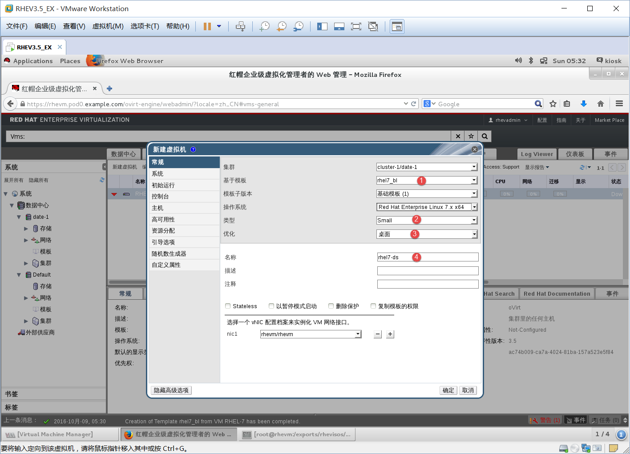The width and height of the screenshot is (630, 454).
Task: Send Ctrl+Alt+Del via VMware toolbar icon
Action: (x=240, y=26)
